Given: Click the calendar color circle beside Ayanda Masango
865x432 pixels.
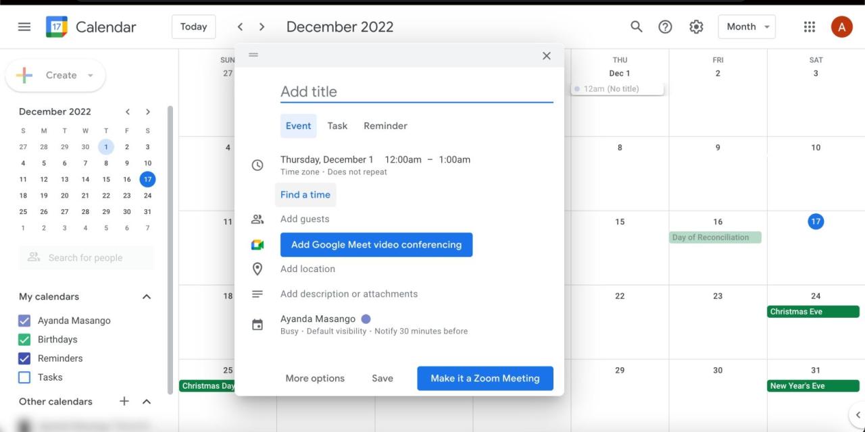Looking at the screenshot, I should click(366, 319).
